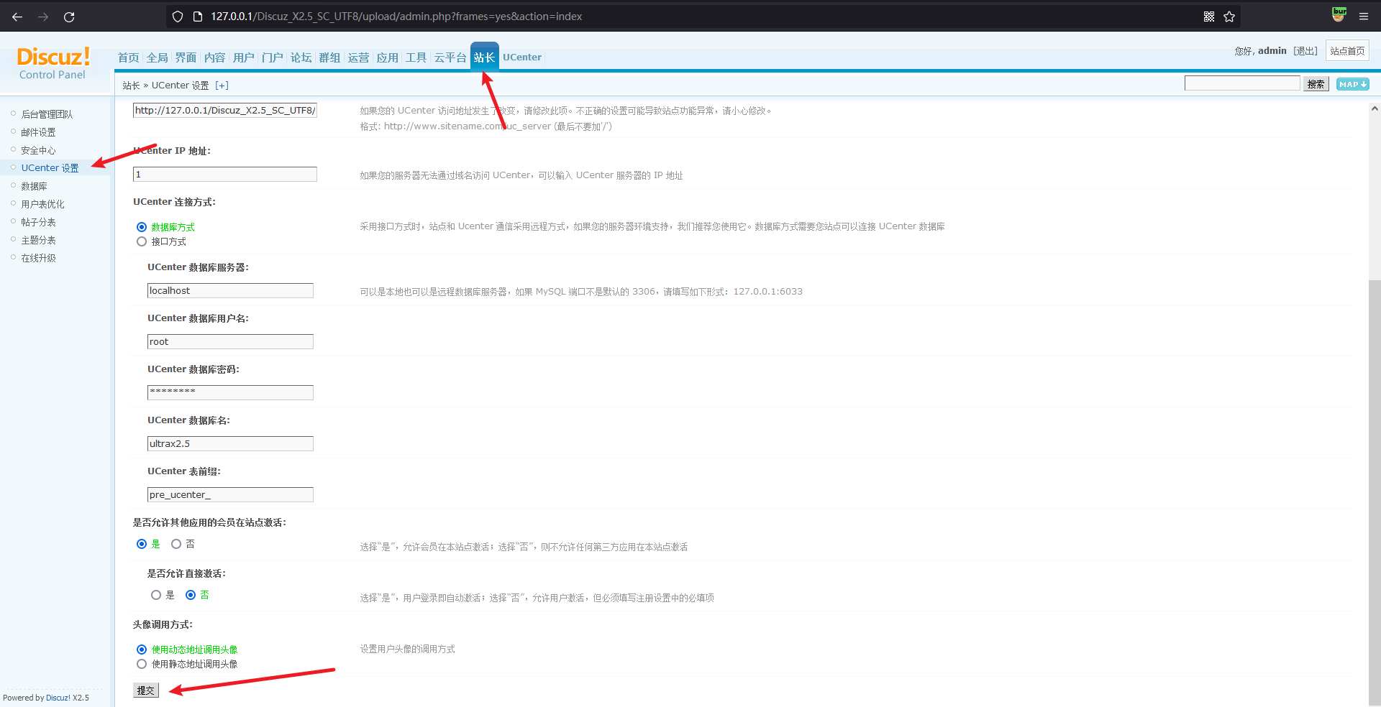Image resolution: width=1381 pixels, height=707 pixels.
Task: Click the Discuz! footer link
Action: click(58, 698)
